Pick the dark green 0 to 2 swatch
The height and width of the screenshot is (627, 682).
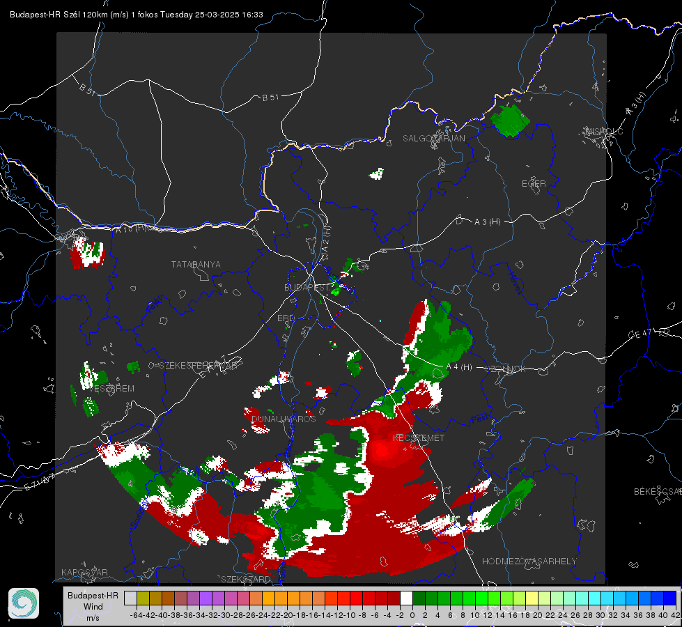419,598
